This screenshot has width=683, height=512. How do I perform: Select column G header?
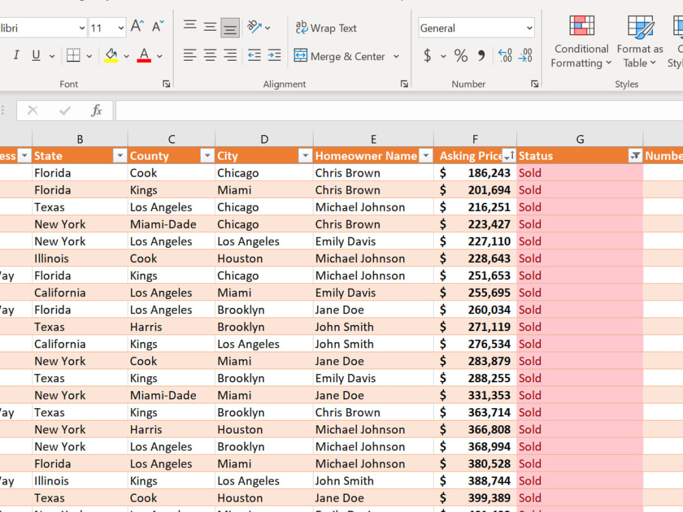(x=580, y=139)
